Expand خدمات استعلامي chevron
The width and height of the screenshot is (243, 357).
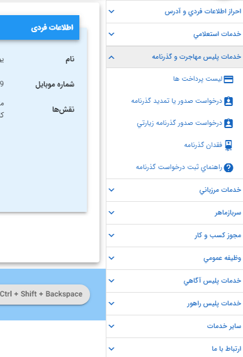pos(111,34)
